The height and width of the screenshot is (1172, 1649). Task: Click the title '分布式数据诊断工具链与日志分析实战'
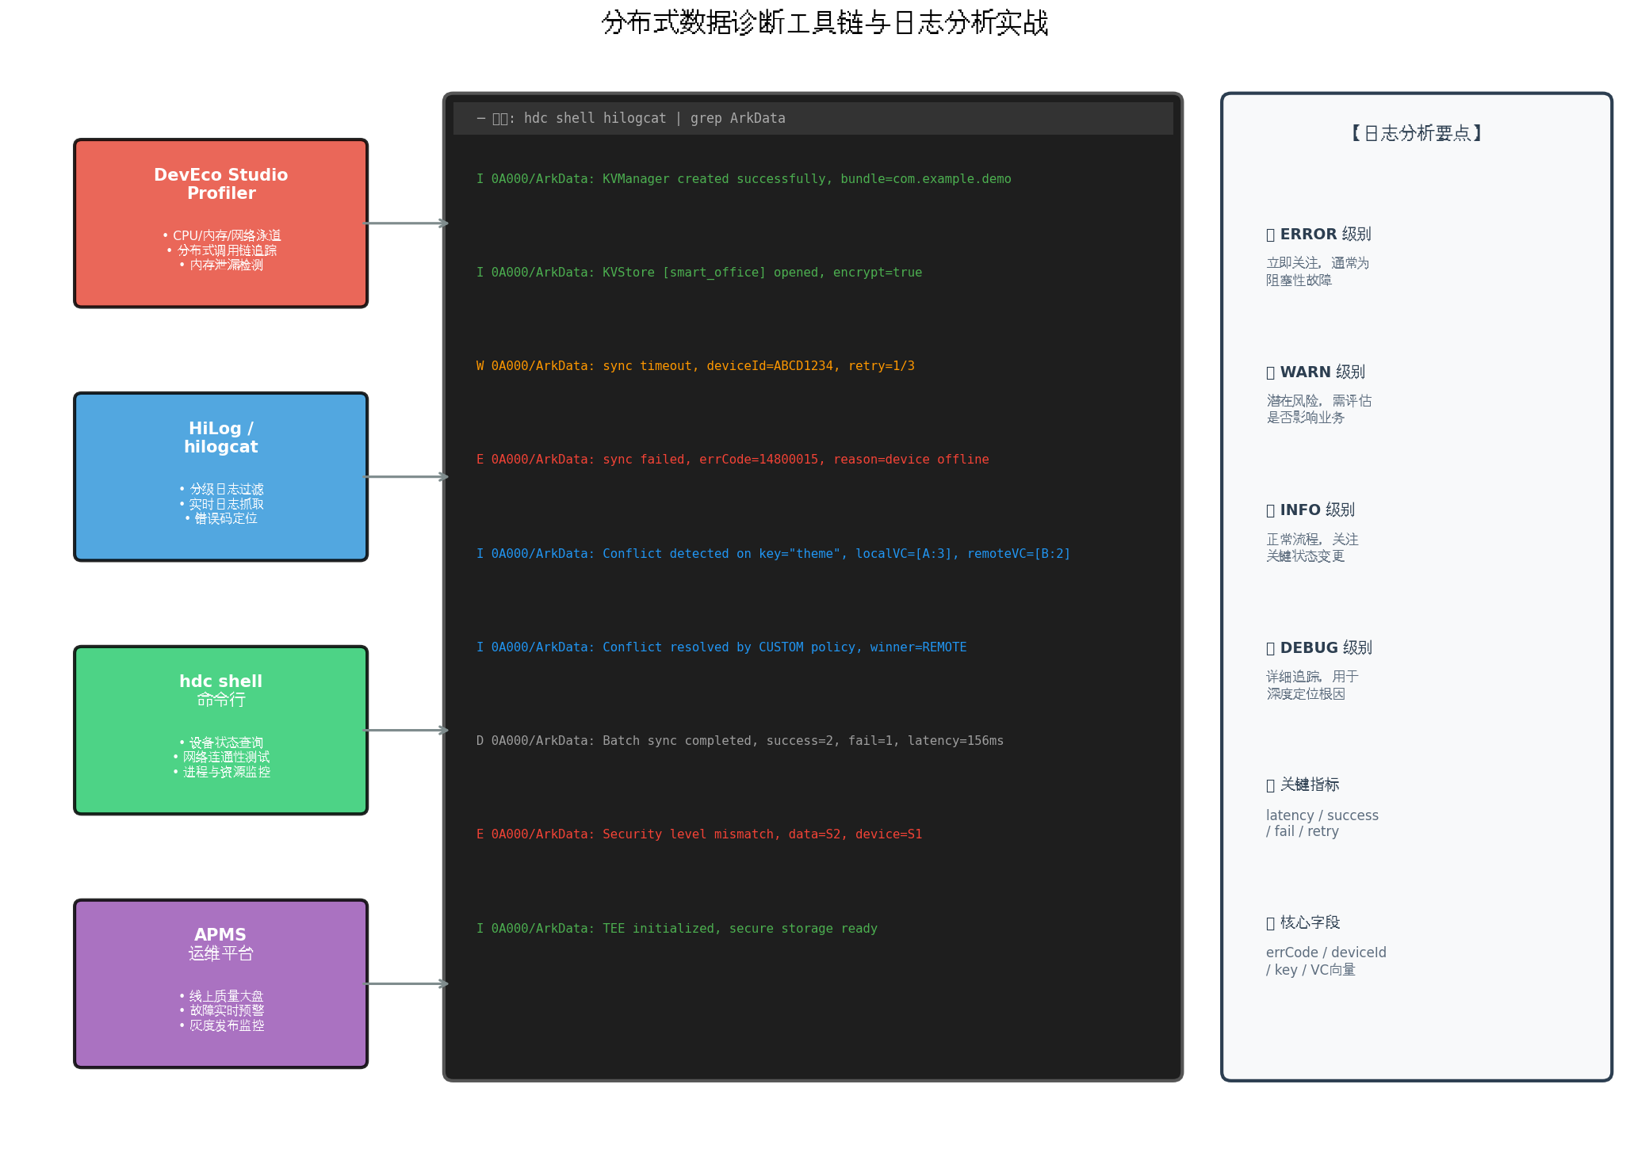[824, 23]
